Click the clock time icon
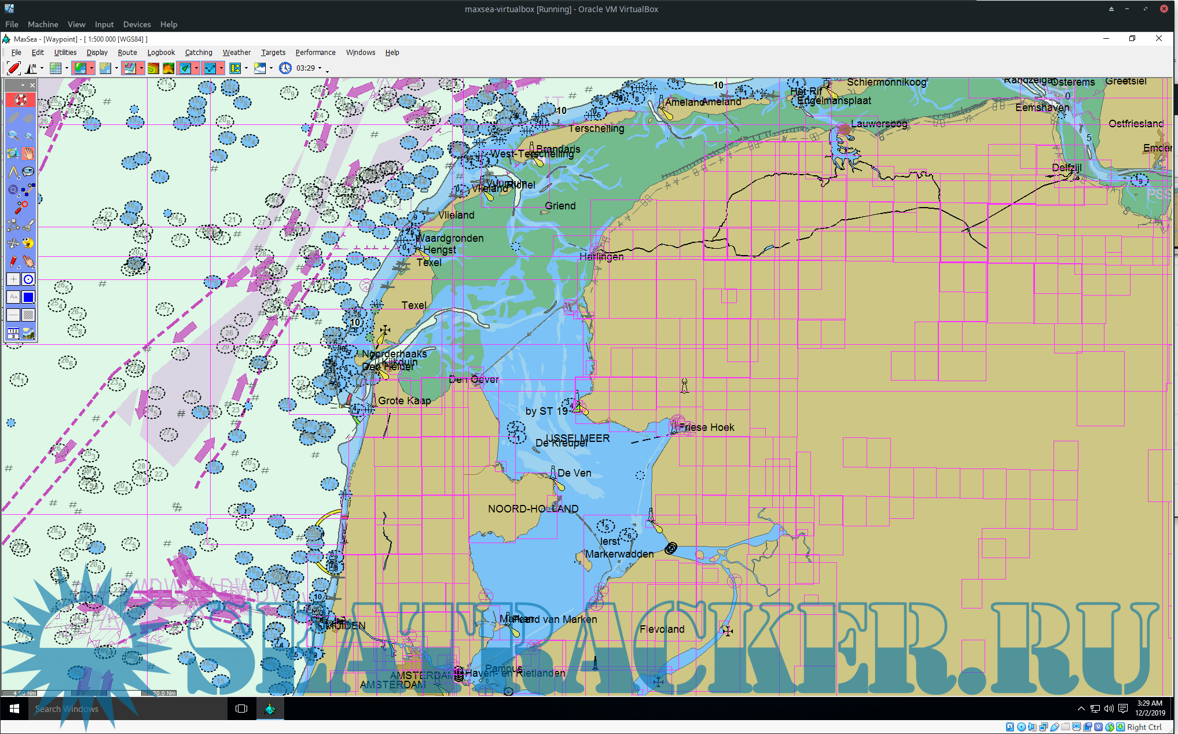Screen dimensions: 1178x734 (x=285, y=68)
